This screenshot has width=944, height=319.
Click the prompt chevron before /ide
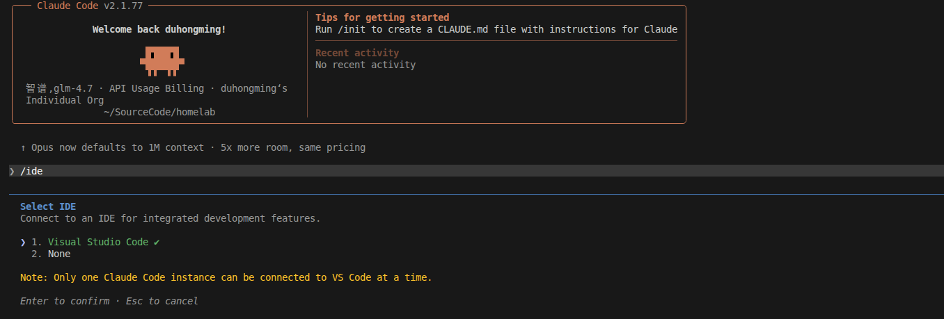[x=12, y=171]
